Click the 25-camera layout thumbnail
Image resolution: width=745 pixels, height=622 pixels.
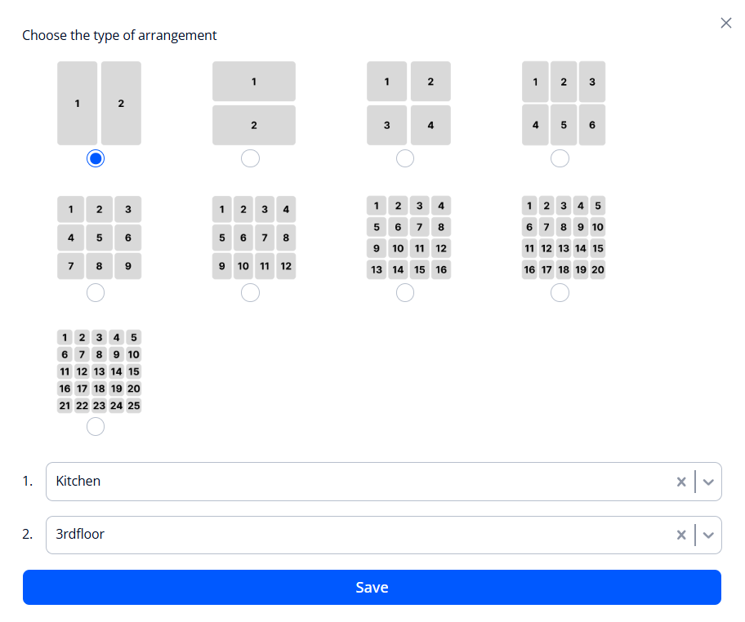tap(99, 371)
